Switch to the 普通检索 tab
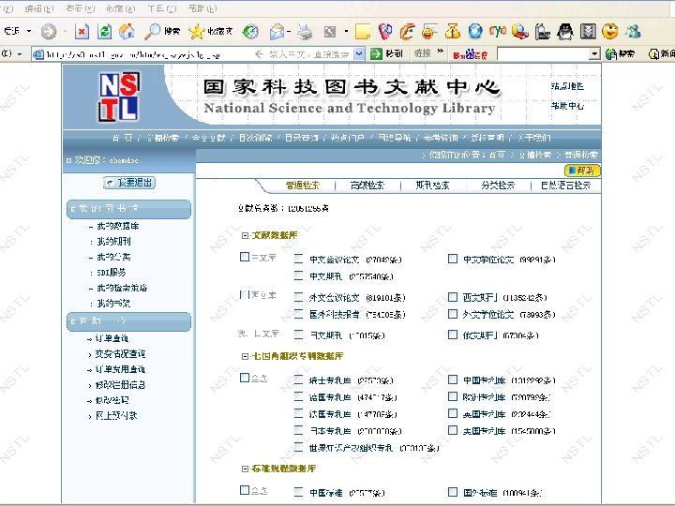Viewport: 675px width, 506px height. pyautogui.click(x=302, y=186)
